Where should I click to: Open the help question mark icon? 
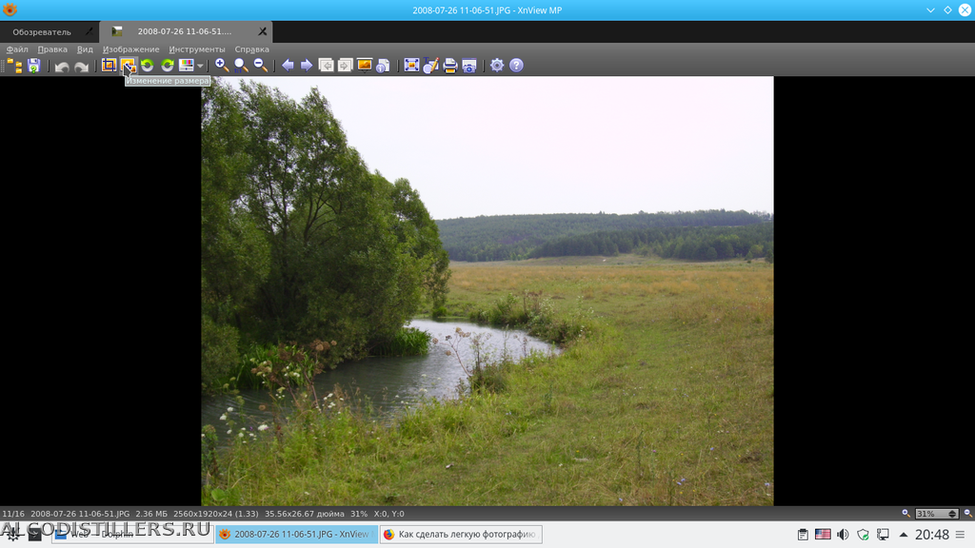[516, 66]
